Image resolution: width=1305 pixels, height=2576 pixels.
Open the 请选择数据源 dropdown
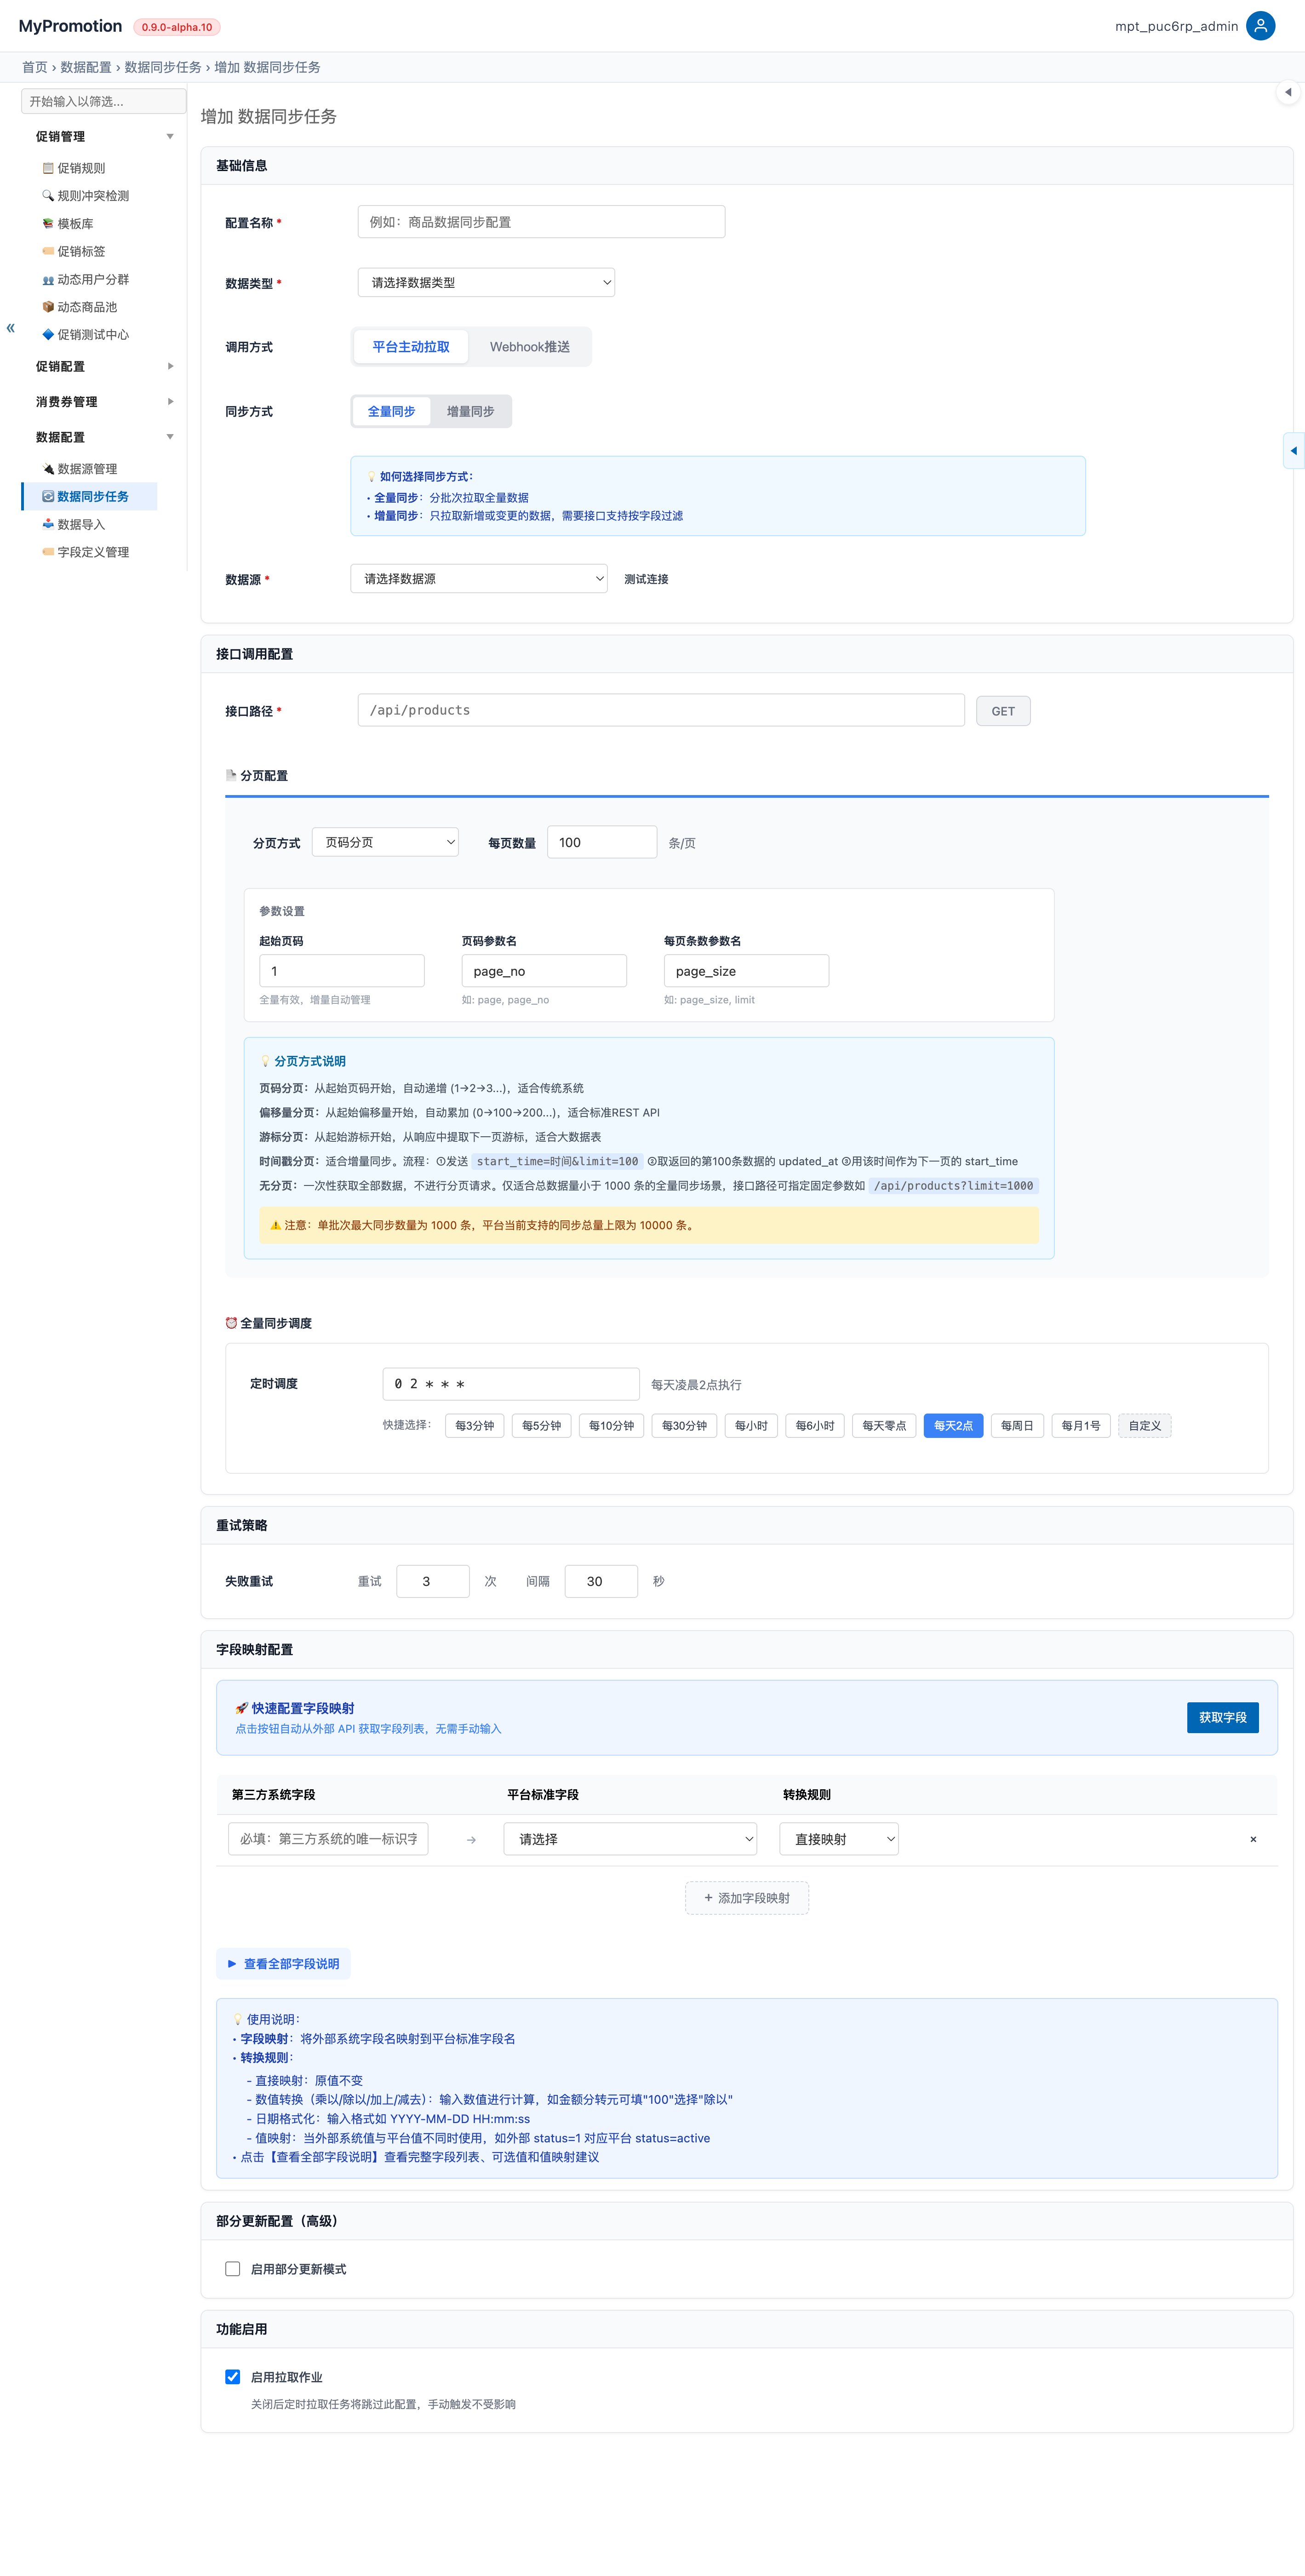[x=479, y=579]
